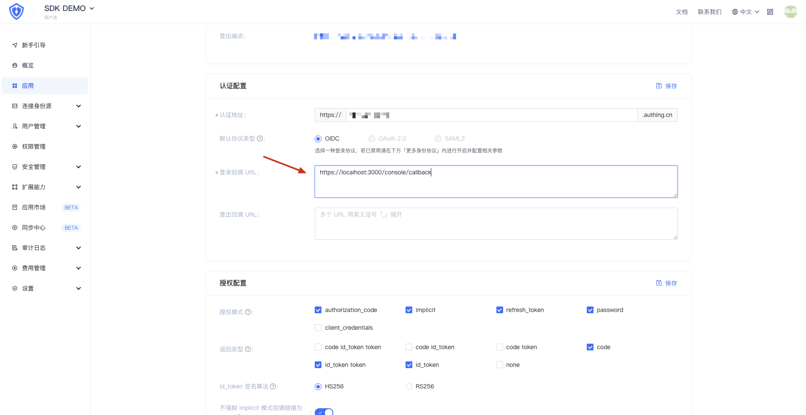The height and width of the screenshot is (415, 806).
Task: Click the help icon beside 返回类型
Action: tap(248, 349)
